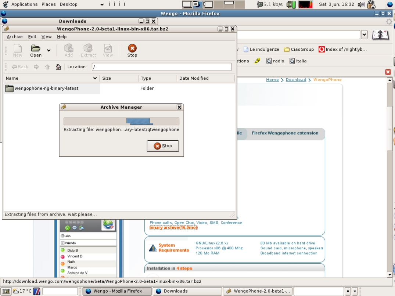The width and height of the screenshot is (395, 296).
Task: Switch to the Downloads taskbar button
Action: pos(187,291)
